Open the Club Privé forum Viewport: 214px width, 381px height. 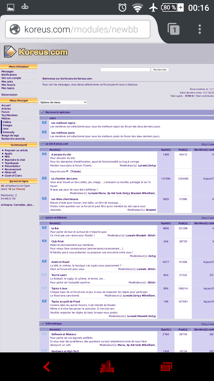coord(57,241)
